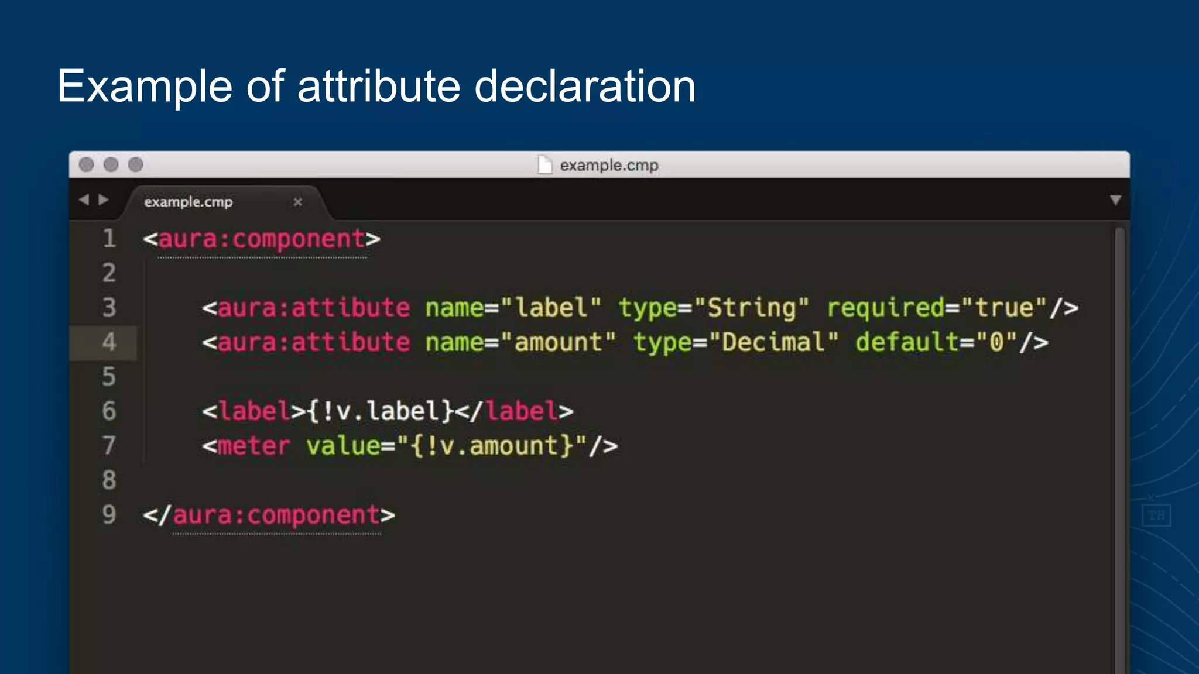Click type="Decimal" attribute text
Viewport: 1199px width, 674px height.
(736, 343)
